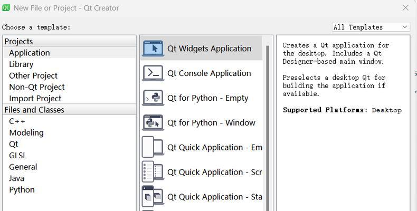Click the template list vertical scrollbar

(268, 128)
